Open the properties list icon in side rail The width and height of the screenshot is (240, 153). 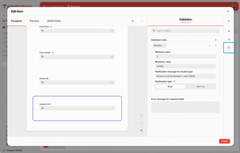229,31
